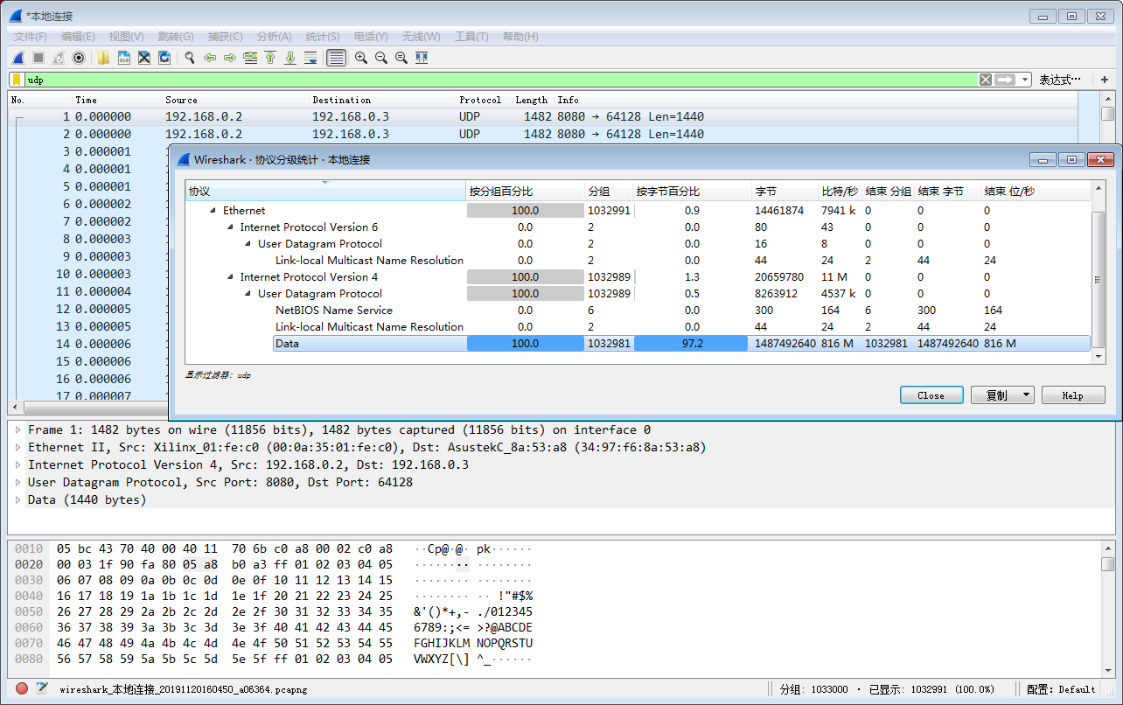
Task: Zoom in on the main window text
Action: 360,58
